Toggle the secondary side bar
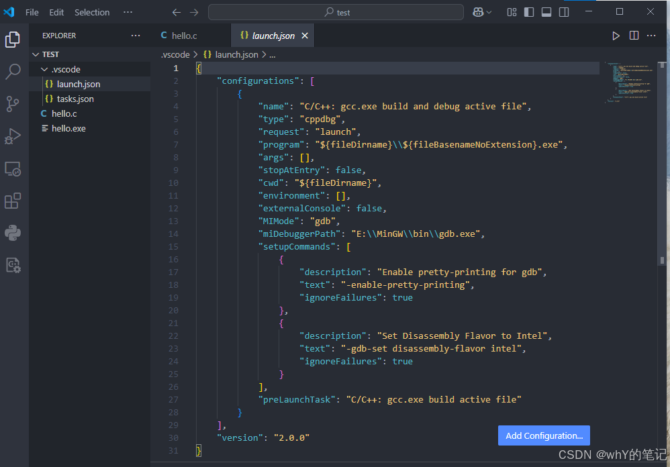 pos(564,12)
